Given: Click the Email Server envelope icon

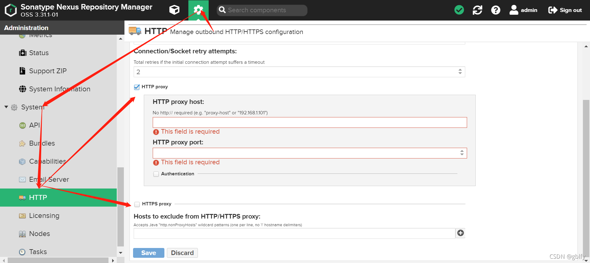Looking at the screenshot, I should (22, 180).
